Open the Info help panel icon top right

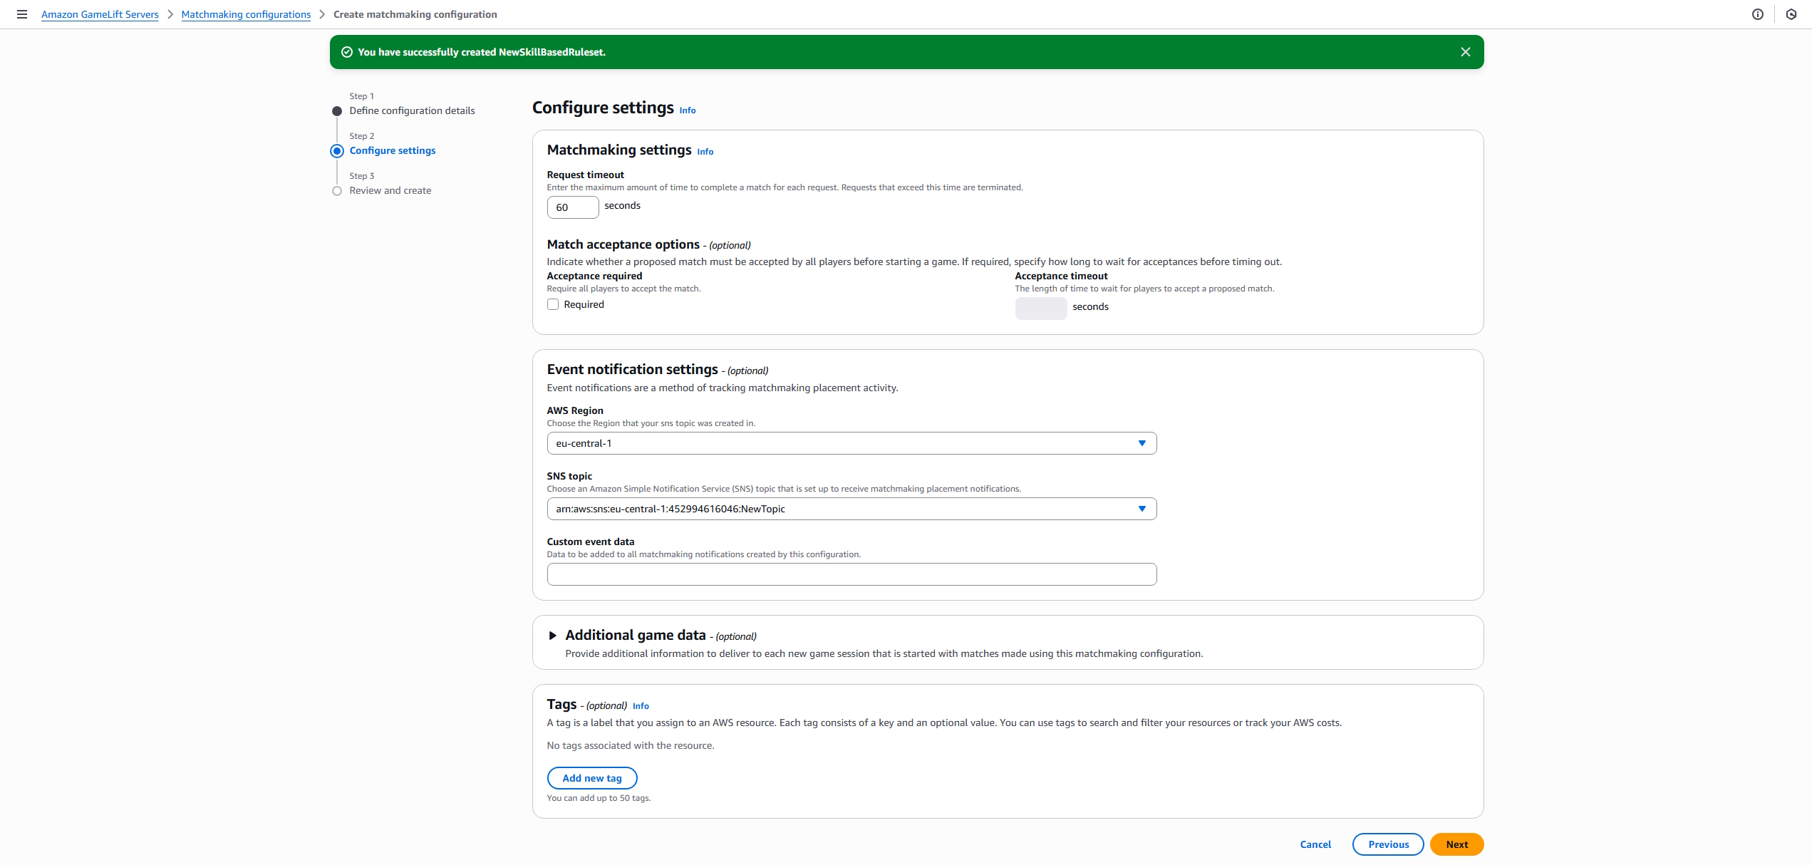coord(1758,14)
